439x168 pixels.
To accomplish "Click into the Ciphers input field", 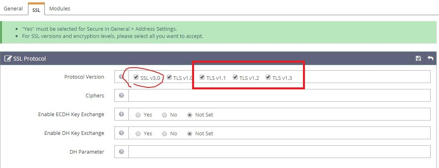I will pos(279,96).
